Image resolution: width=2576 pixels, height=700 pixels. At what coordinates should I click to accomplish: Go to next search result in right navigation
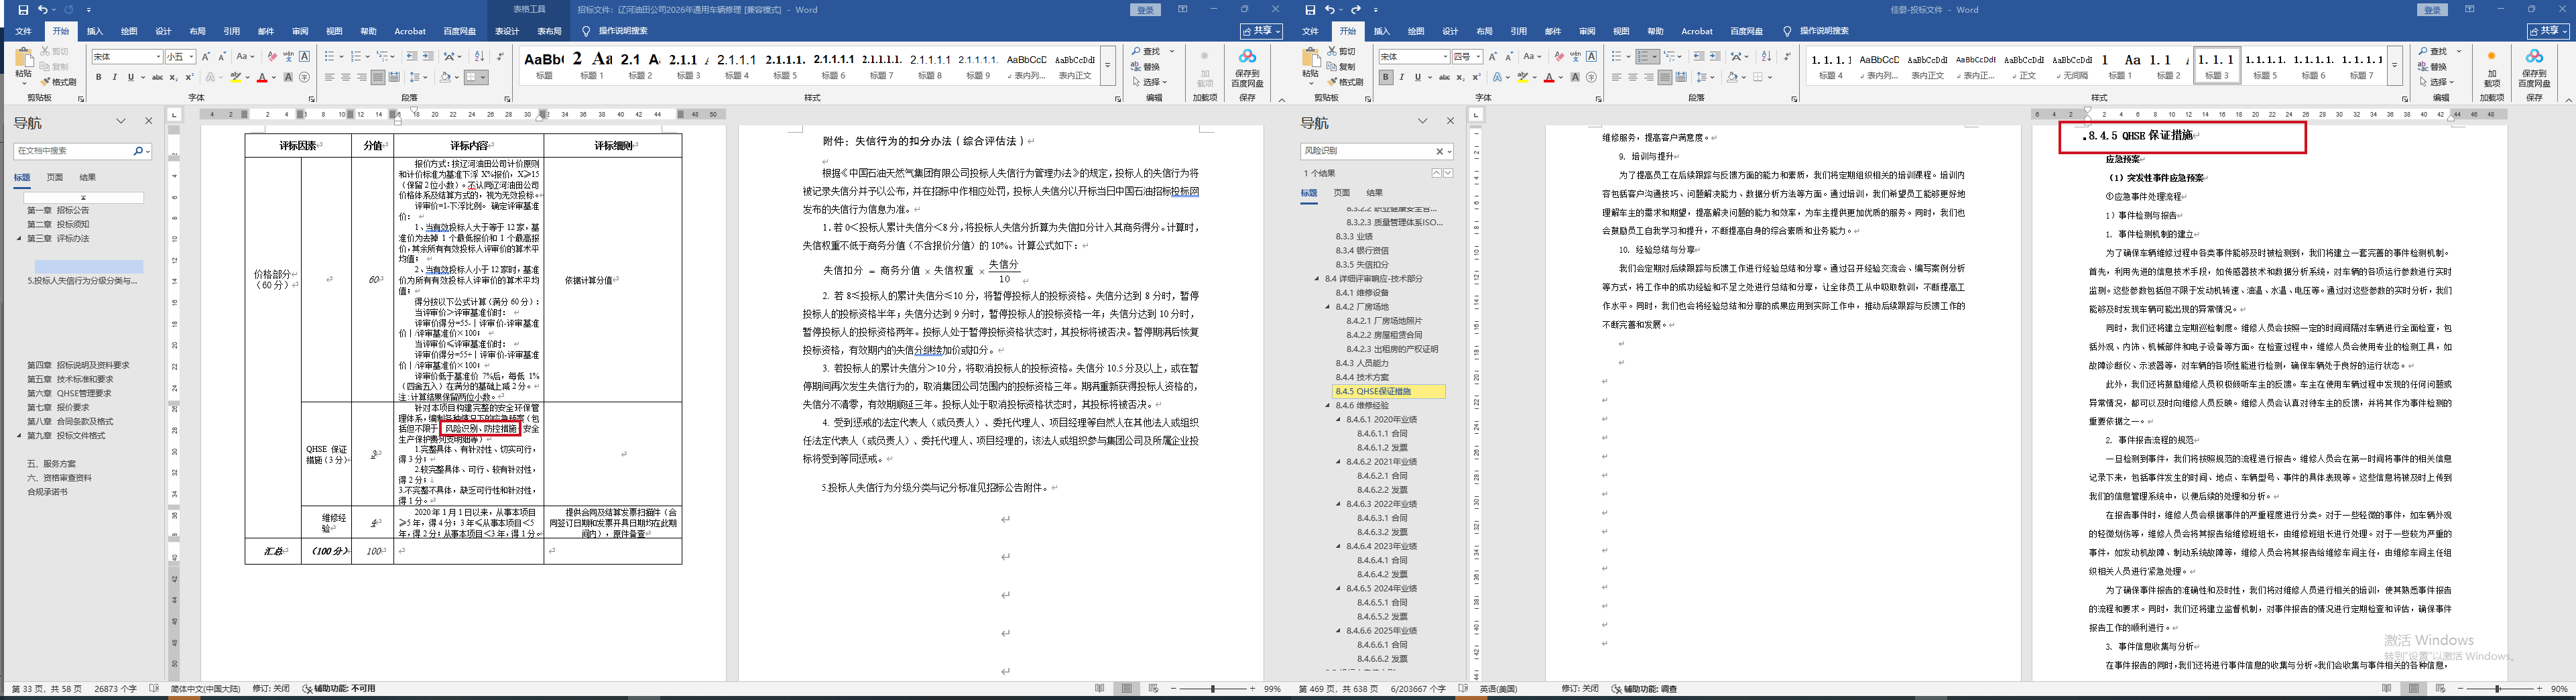click(x=1448, y=173)
